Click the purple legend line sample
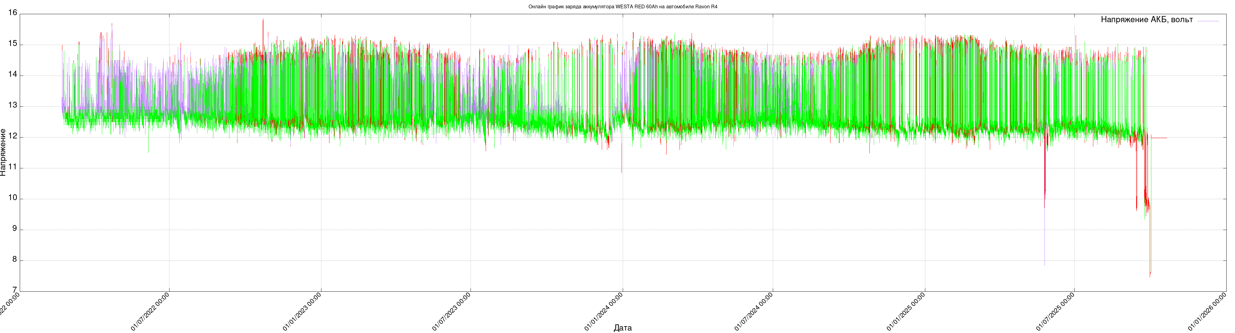 coord(1208,21)
